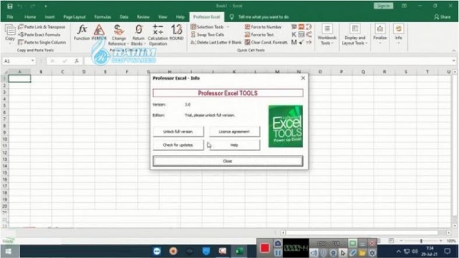This screenshot has width=459, height=258.
Task: Click Paste Exact Formula
Action: point(39,34)
